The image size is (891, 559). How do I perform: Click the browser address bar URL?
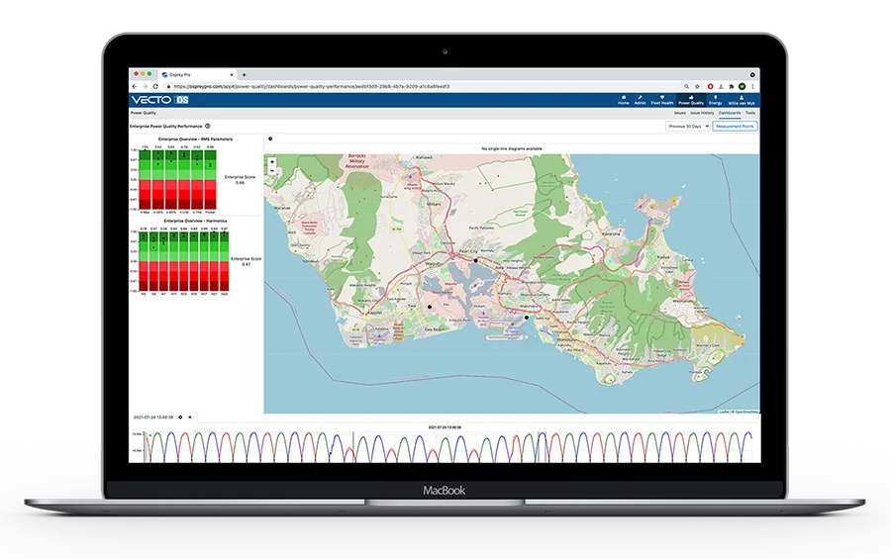pos(312,86)
